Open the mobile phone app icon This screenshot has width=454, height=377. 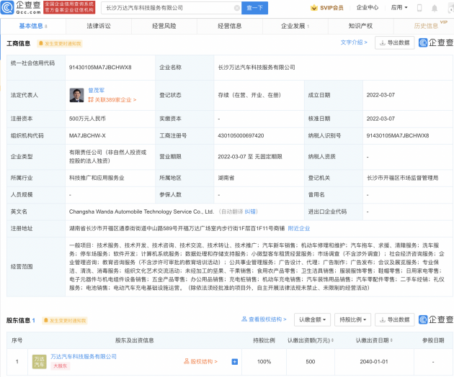coord(419,8)
